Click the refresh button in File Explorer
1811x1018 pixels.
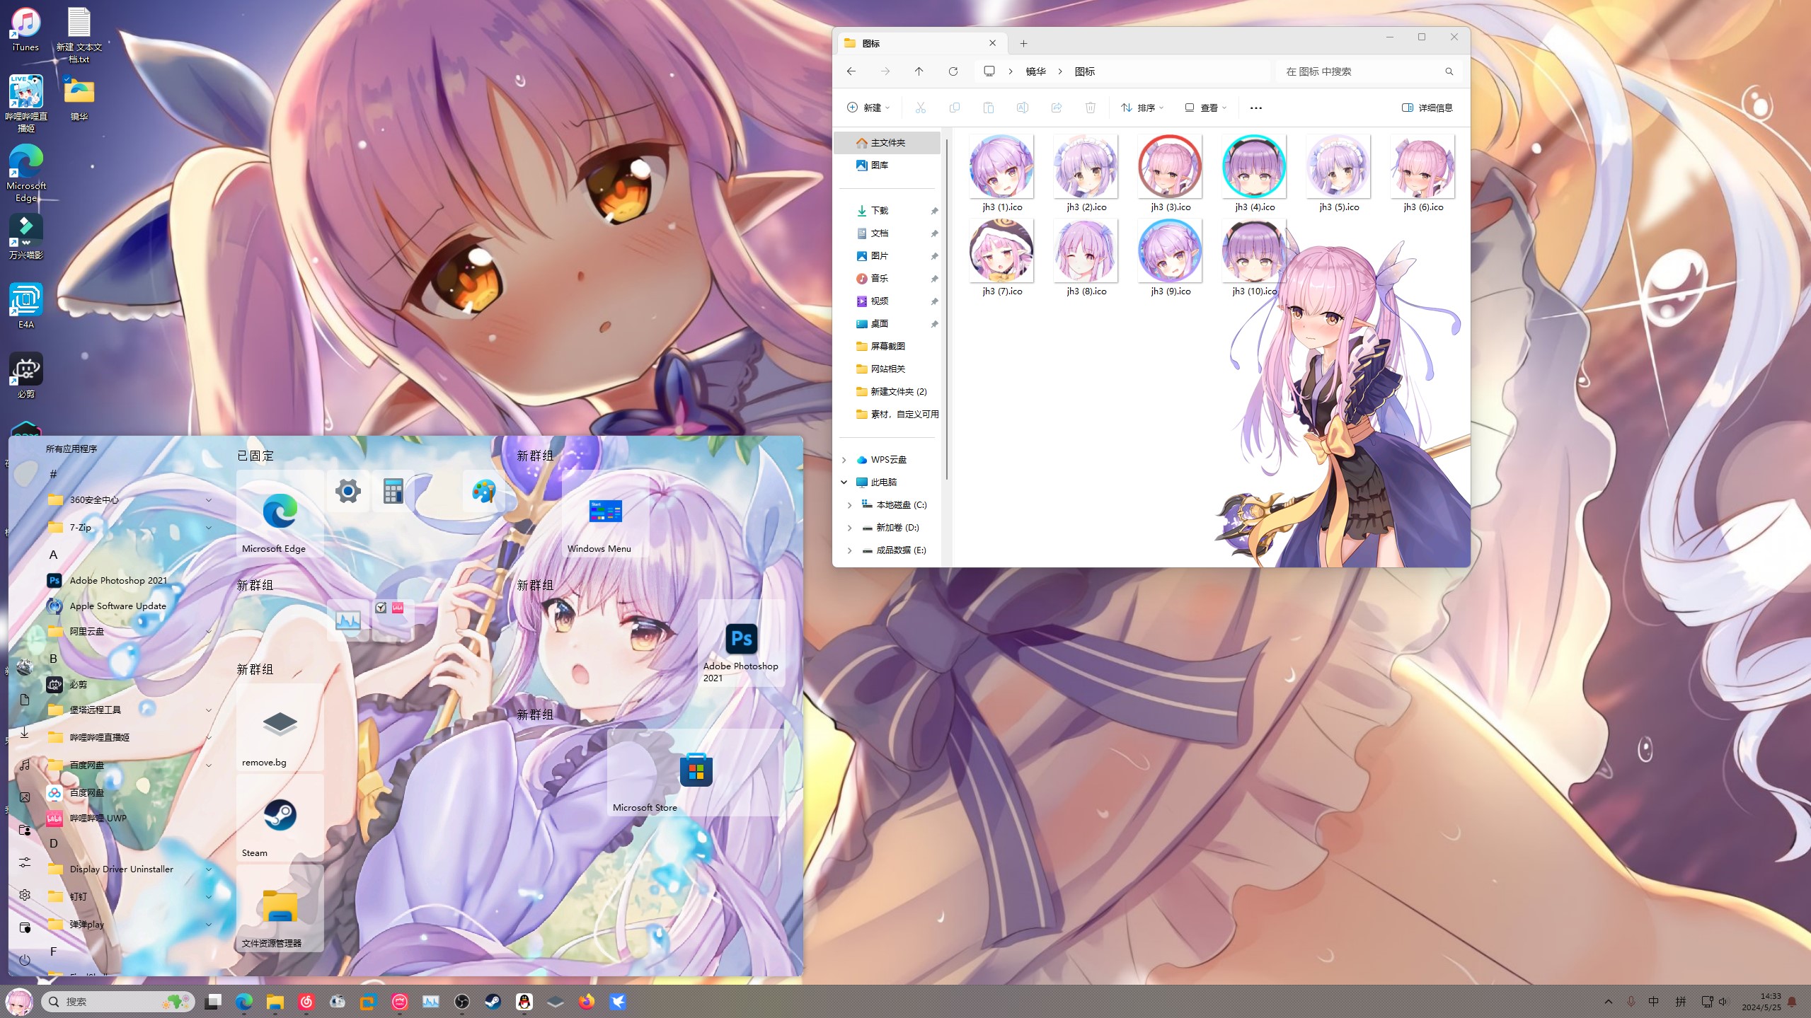953,71
